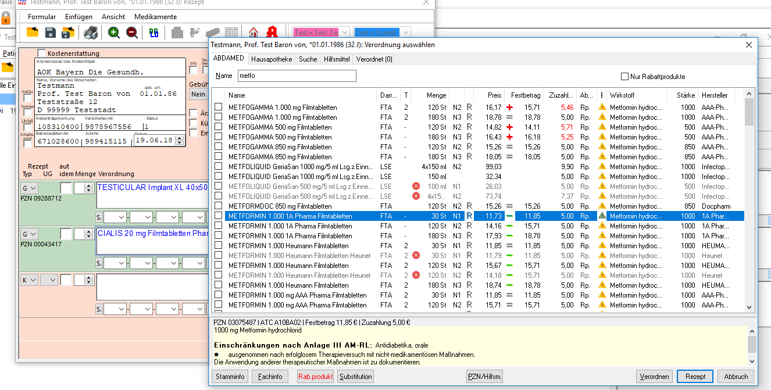Screen dimensions: 771x390
Task: Toggle aut idem checkbox for PZN 09288712
Action: coord(66,188)
